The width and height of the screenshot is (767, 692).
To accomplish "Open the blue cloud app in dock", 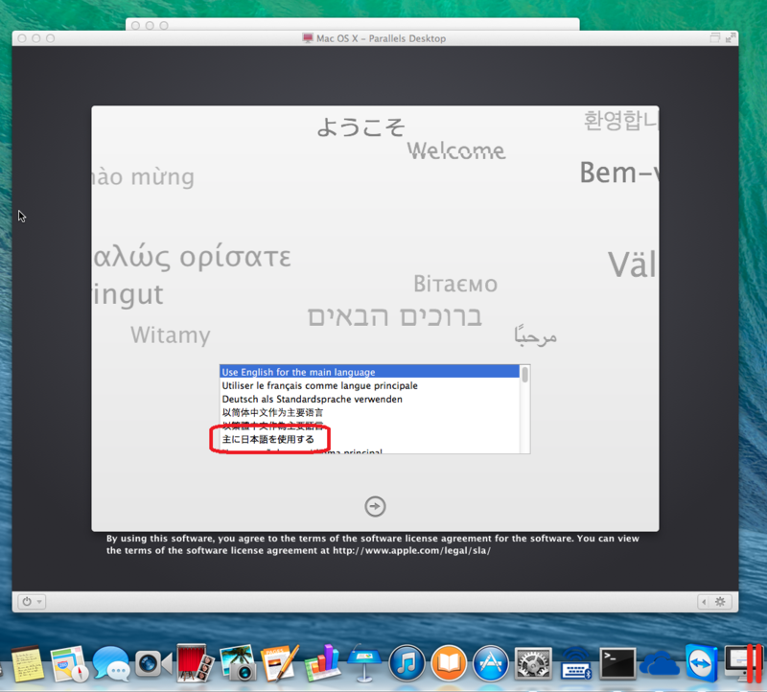I will click(660, 663).
